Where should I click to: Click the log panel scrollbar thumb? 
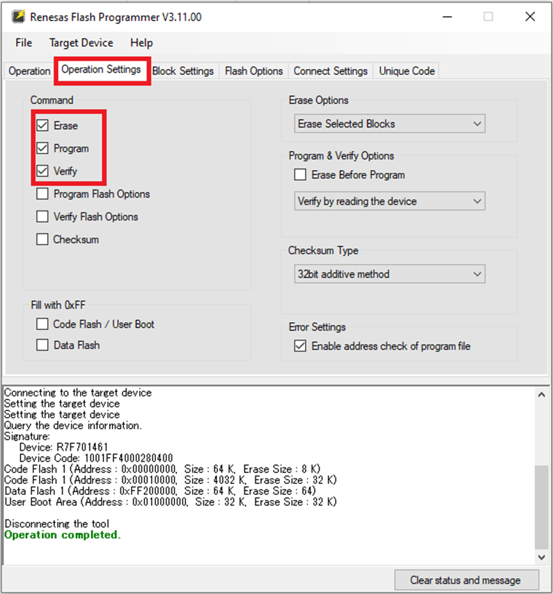541,507
